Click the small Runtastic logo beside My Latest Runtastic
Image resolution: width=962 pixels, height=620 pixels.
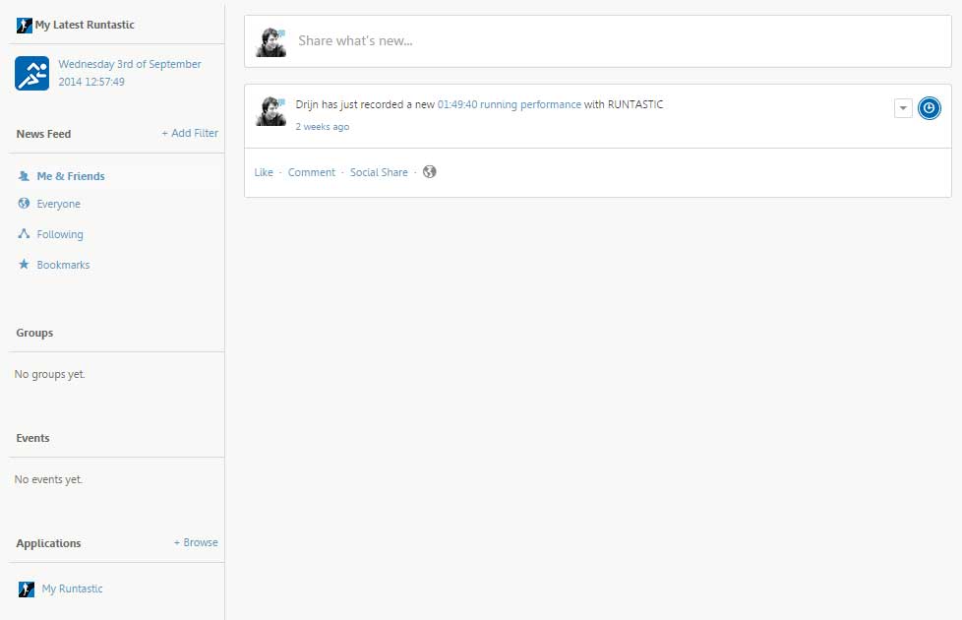tap(25, 25)
